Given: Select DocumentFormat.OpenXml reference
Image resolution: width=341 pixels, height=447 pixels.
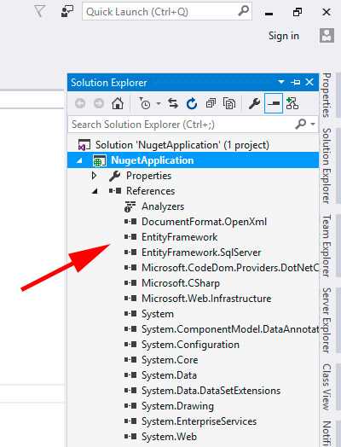Looking at the screenshot, I should pos(204,222).
